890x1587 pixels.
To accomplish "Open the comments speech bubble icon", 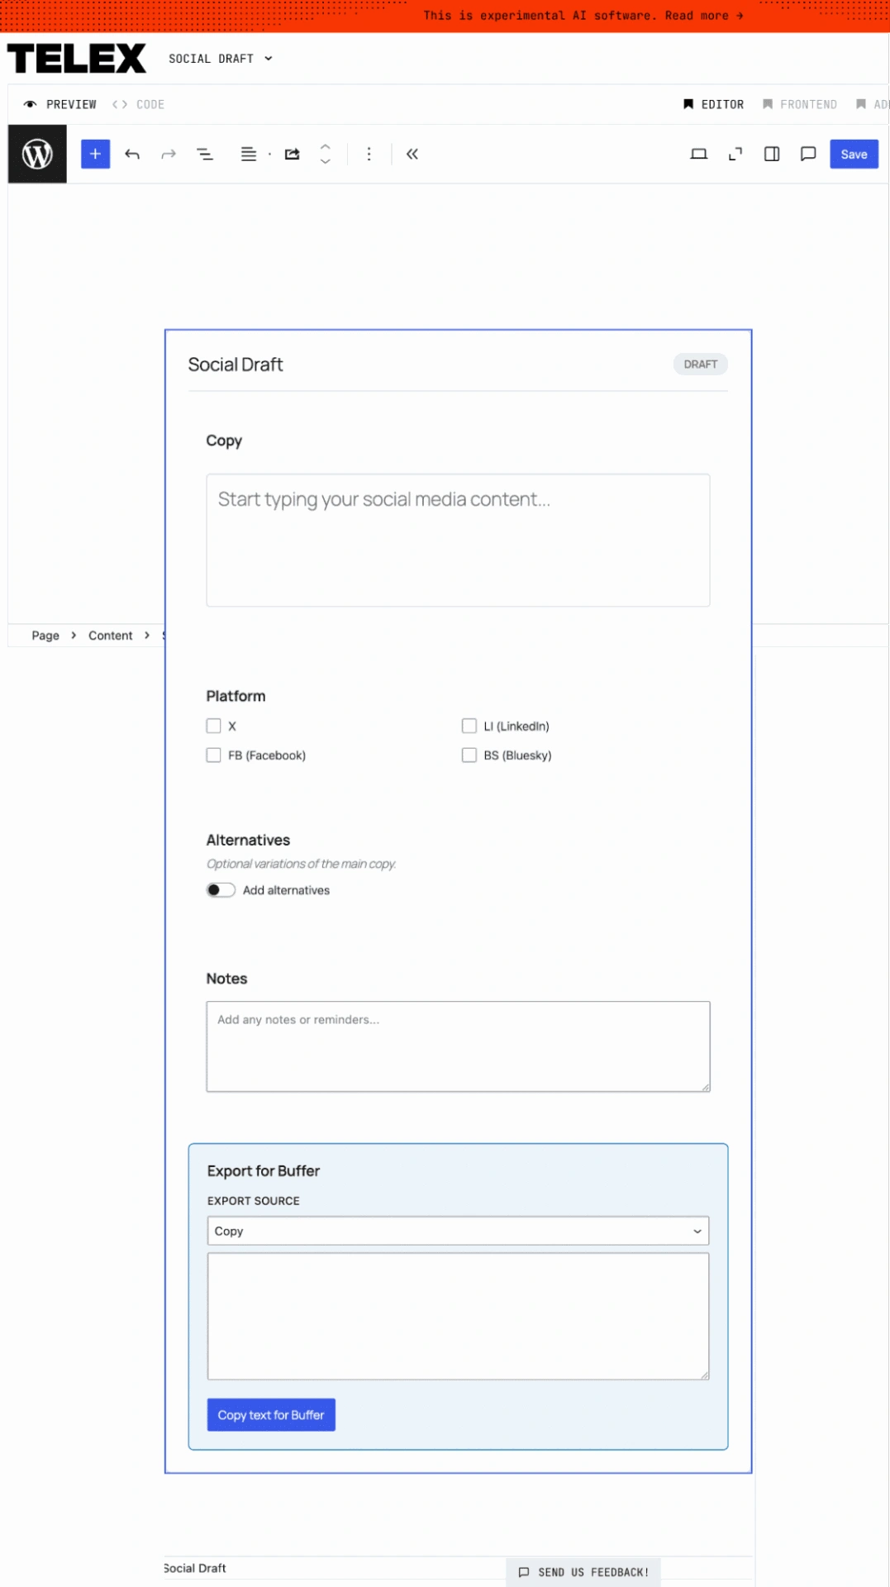I will tap(808, 154).
